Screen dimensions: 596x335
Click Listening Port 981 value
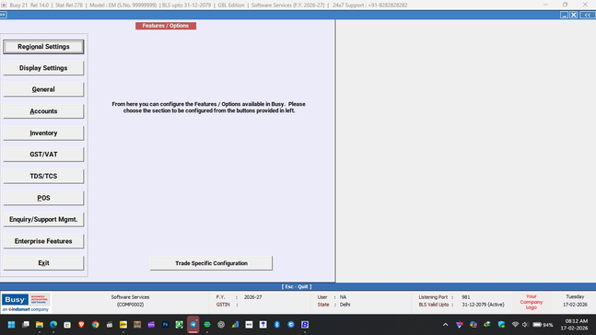tap(465, 297)
